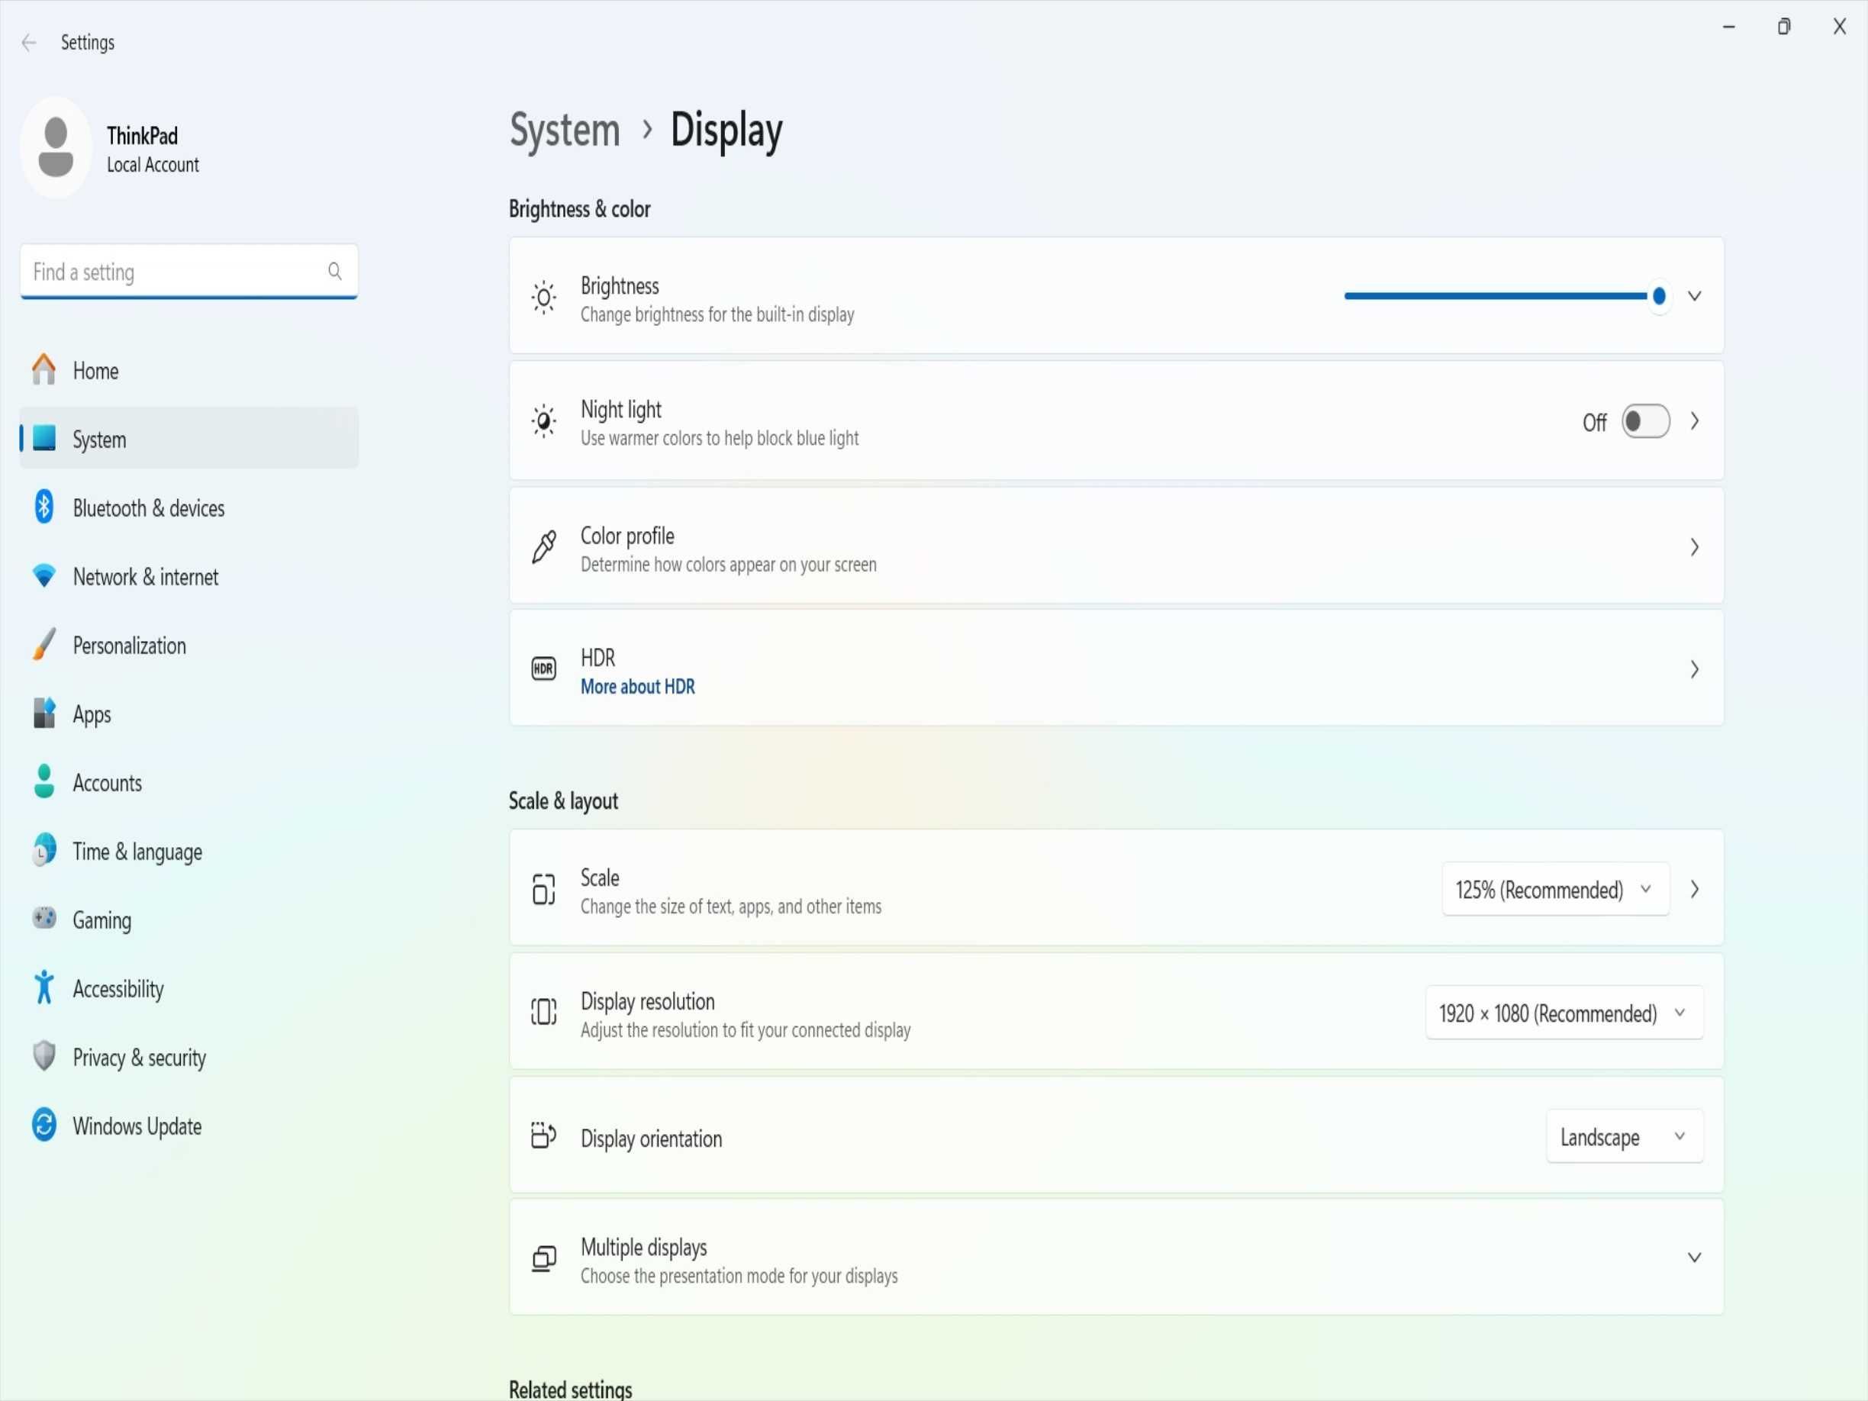
Task: Click the Network wifi icon
Action: pyautogui.click(x=44, y=576)
